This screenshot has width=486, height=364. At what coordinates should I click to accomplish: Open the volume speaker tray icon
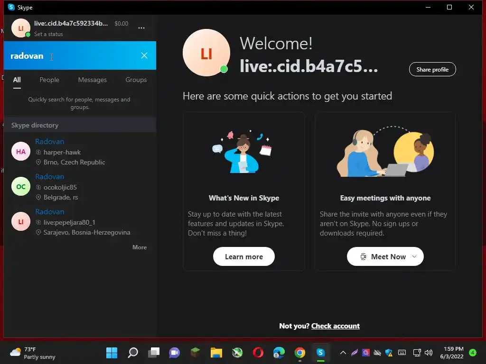click(x=429, y=353)
